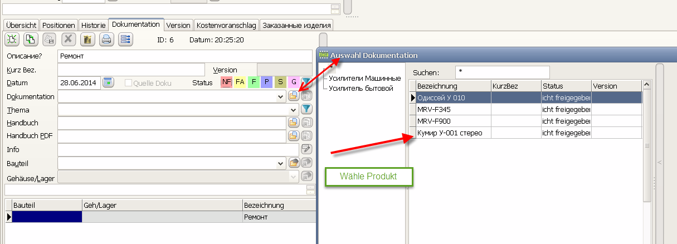Viewport: 677px width, 244px height.
Task: Switch to the Positionen tab
Action: pyautogui.click(x=59, y=25)
